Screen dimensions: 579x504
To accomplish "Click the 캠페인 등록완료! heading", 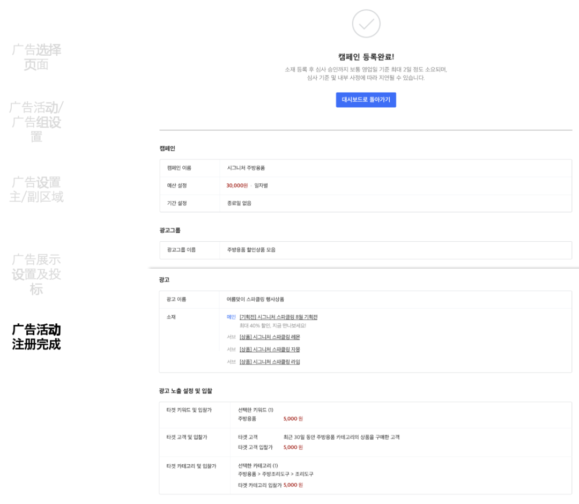I will click(x=366, y=57).
